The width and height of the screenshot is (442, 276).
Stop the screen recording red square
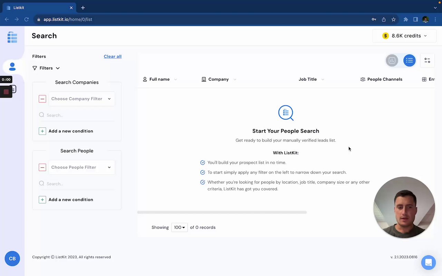(6, 91)
